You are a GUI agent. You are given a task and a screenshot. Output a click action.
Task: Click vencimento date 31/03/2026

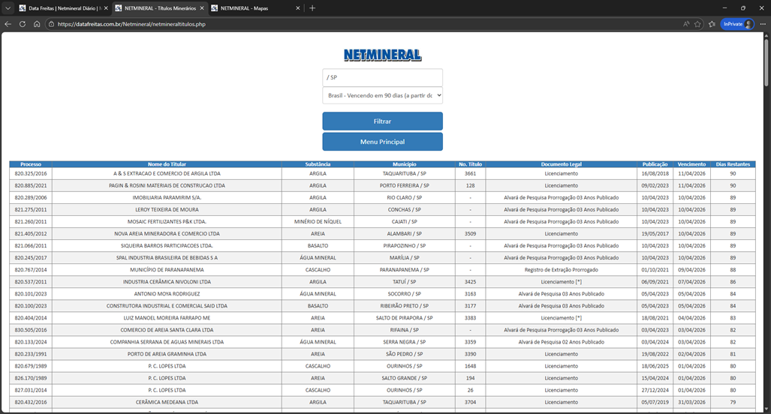[691, 402]
